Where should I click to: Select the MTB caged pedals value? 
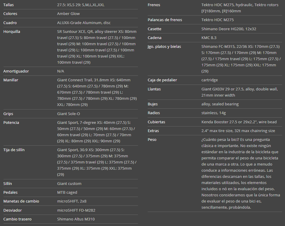[x=67, y=193]
